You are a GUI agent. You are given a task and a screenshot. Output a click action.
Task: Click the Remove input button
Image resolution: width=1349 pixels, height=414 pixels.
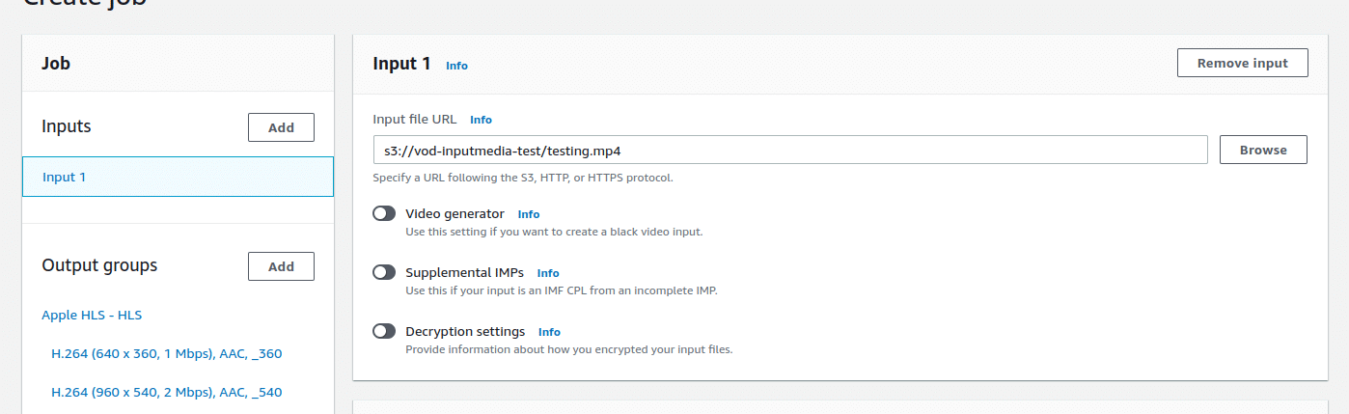[1242, 64]
